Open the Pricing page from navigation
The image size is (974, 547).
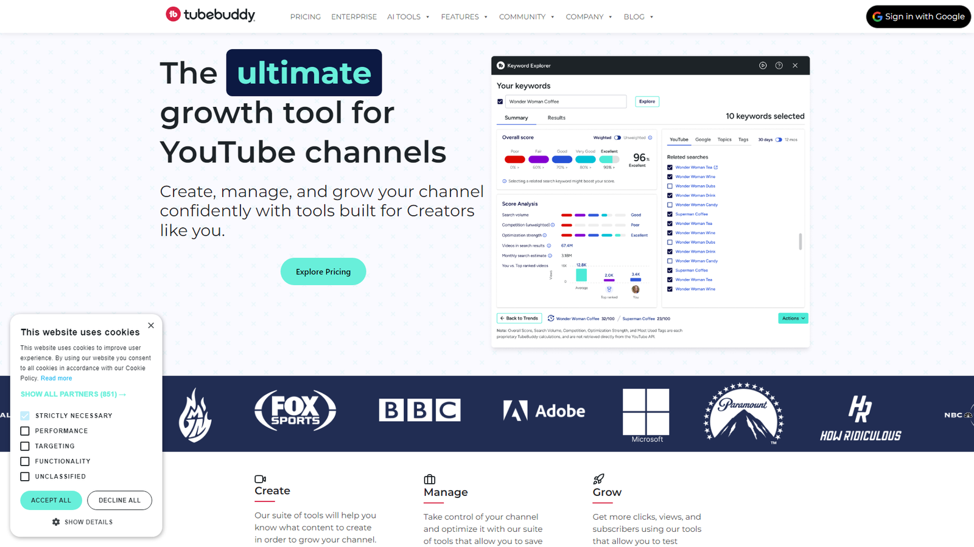tap(306, 17)
